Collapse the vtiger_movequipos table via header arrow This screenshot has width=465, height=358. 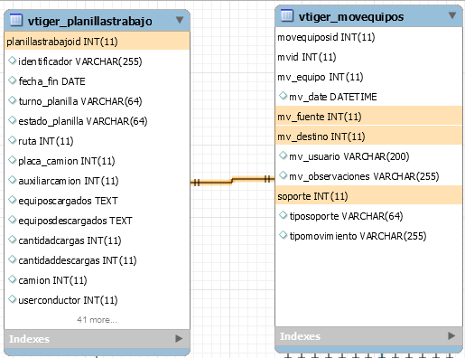(452, 15)
